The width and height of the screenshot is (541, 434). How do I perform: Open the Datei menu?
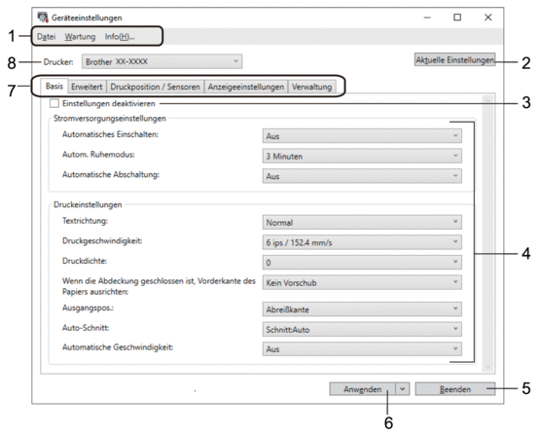(47, 37)
